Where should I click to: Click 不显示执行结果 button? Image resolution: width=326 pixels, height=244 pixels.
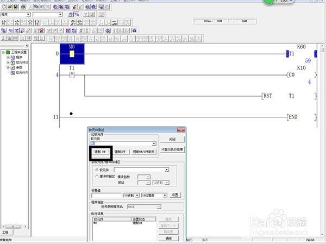tap(172, 149)
